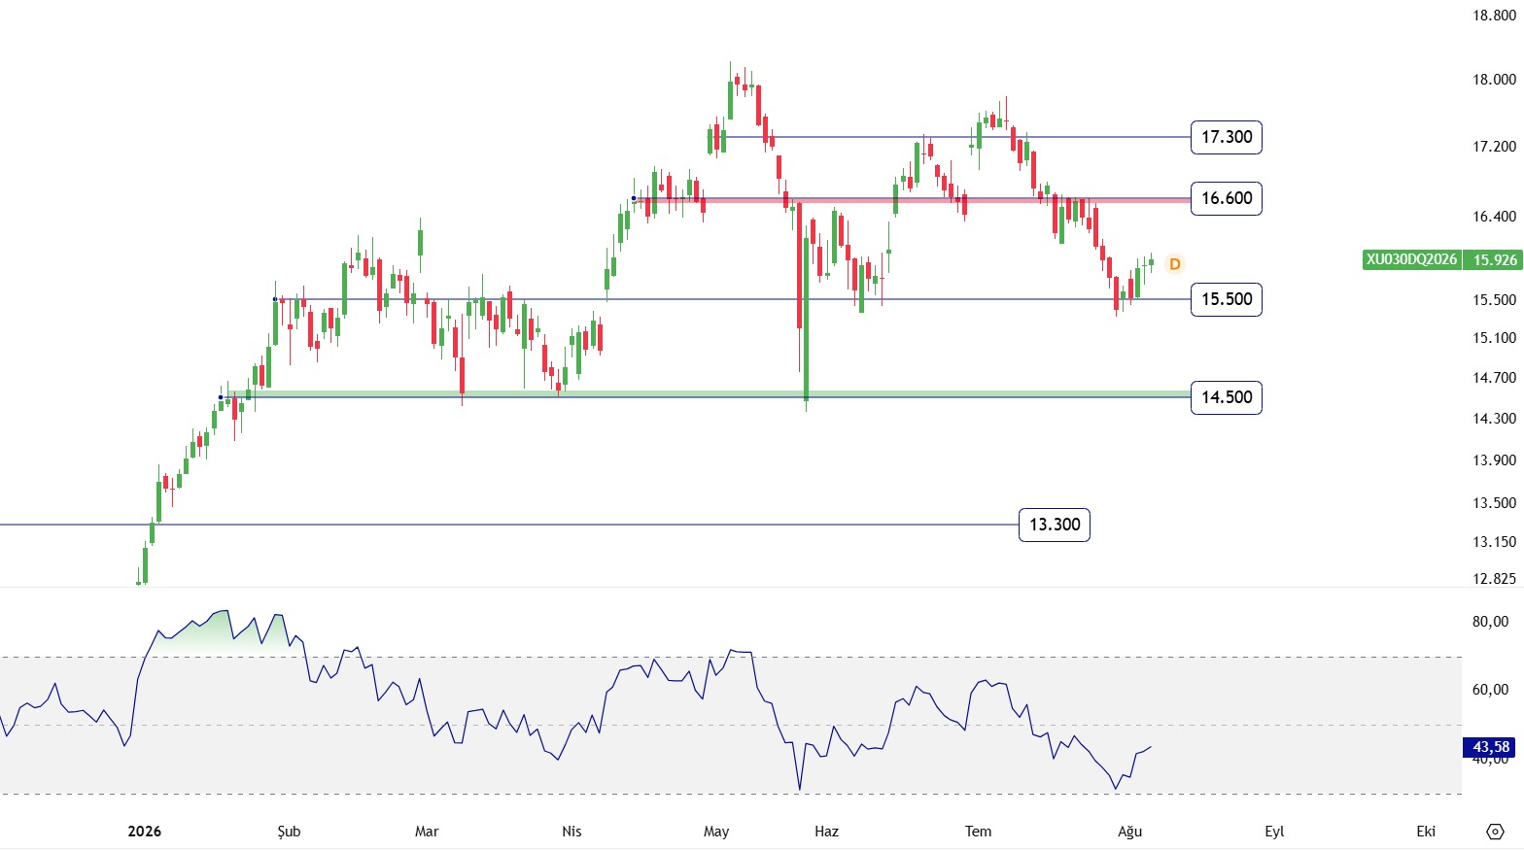
Task: Click 60,00 on the RSI axis
Action: [x=1490, y=690]
